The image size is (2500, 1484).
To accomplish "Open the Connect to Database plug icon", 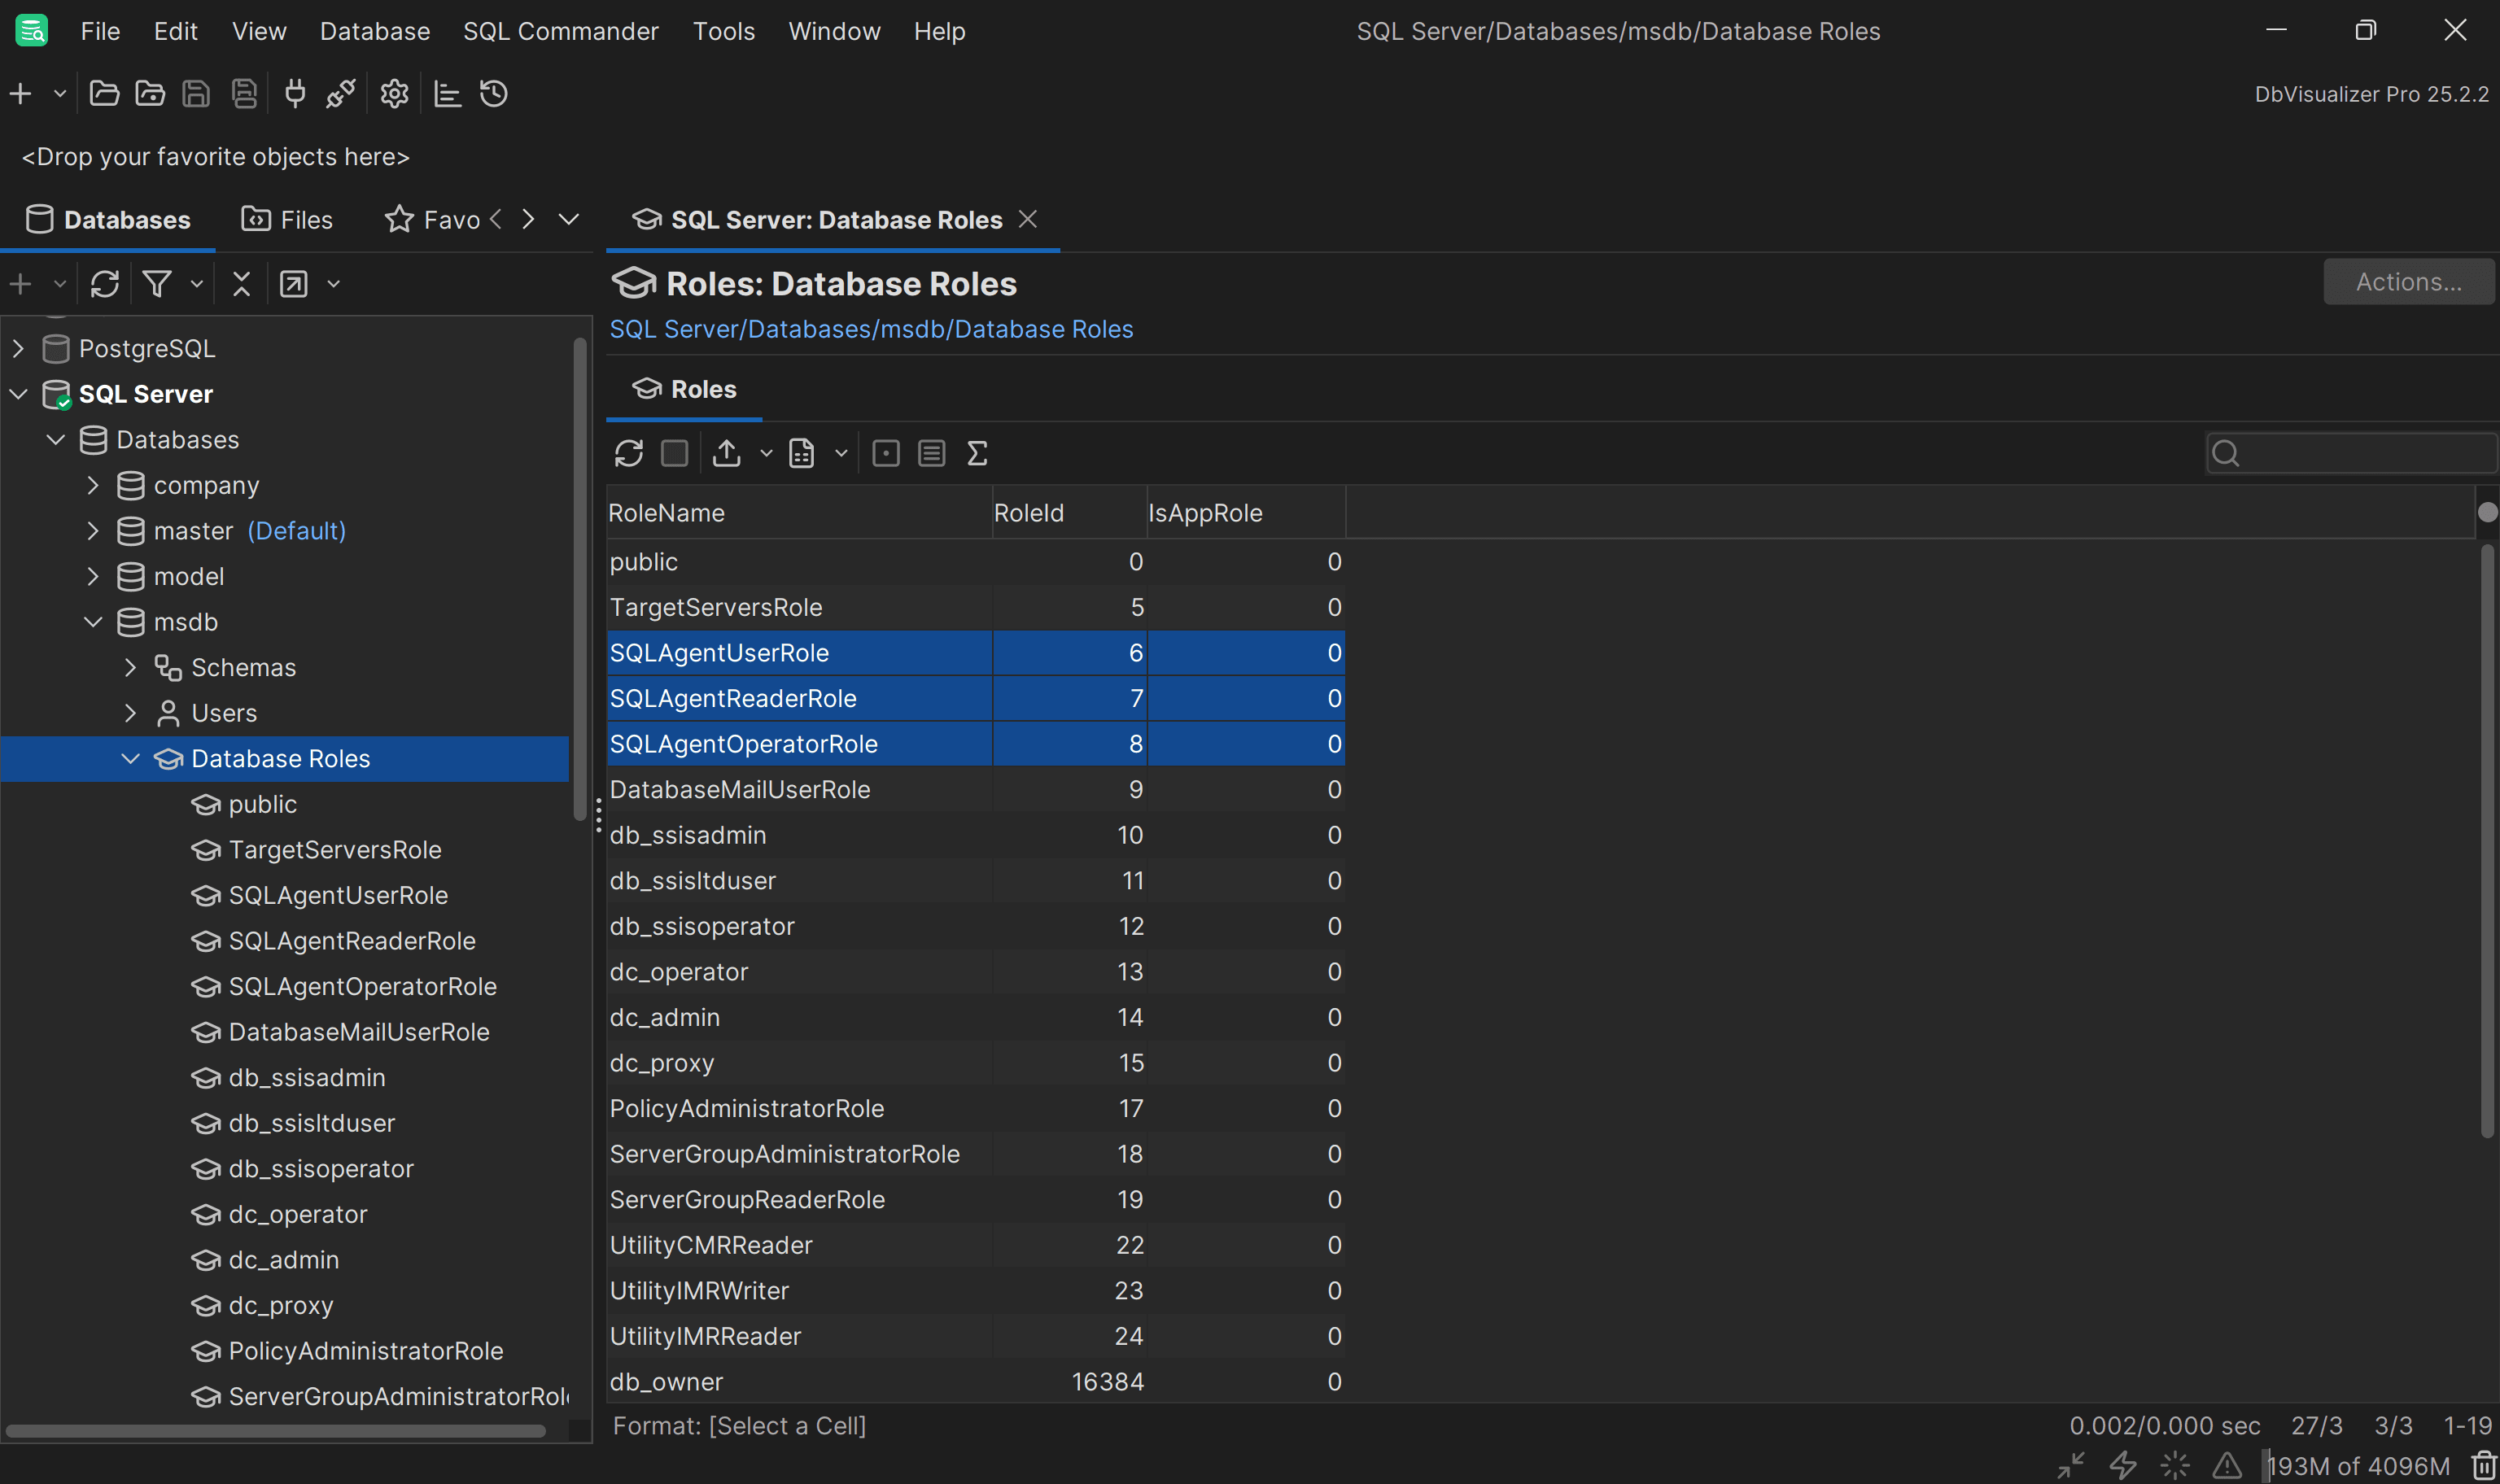I will pyautogui.click(x=295, y=93).
